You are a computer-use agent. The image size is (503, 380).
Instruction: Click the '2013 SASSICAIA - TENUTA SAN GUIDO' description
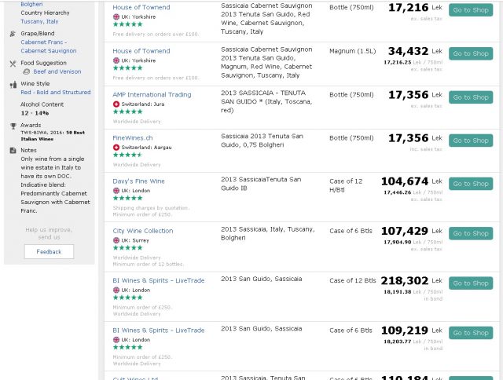coord(266,101)
